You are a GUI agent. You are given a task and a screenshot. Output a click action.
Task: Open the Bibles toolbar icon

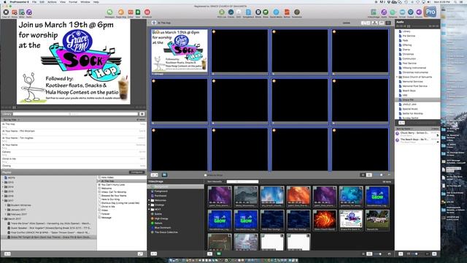pyautogui.click(x=258, y=12)
